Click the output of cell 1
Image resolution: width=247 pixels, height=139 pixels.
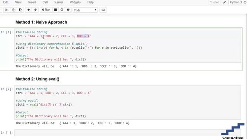pyautogui.click(x=76, y=66)
